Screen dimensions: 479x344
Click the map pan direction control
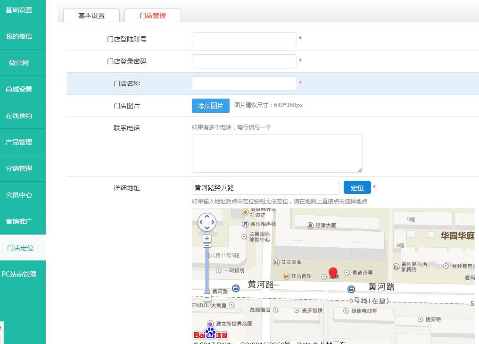[x=207, y=222]
